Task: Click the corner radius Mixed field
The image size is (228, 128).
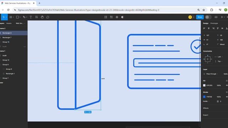Action: pos(222,44)
